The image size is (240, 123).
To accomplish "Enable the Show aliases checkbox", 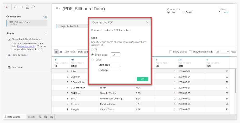I will click(171, 52).
